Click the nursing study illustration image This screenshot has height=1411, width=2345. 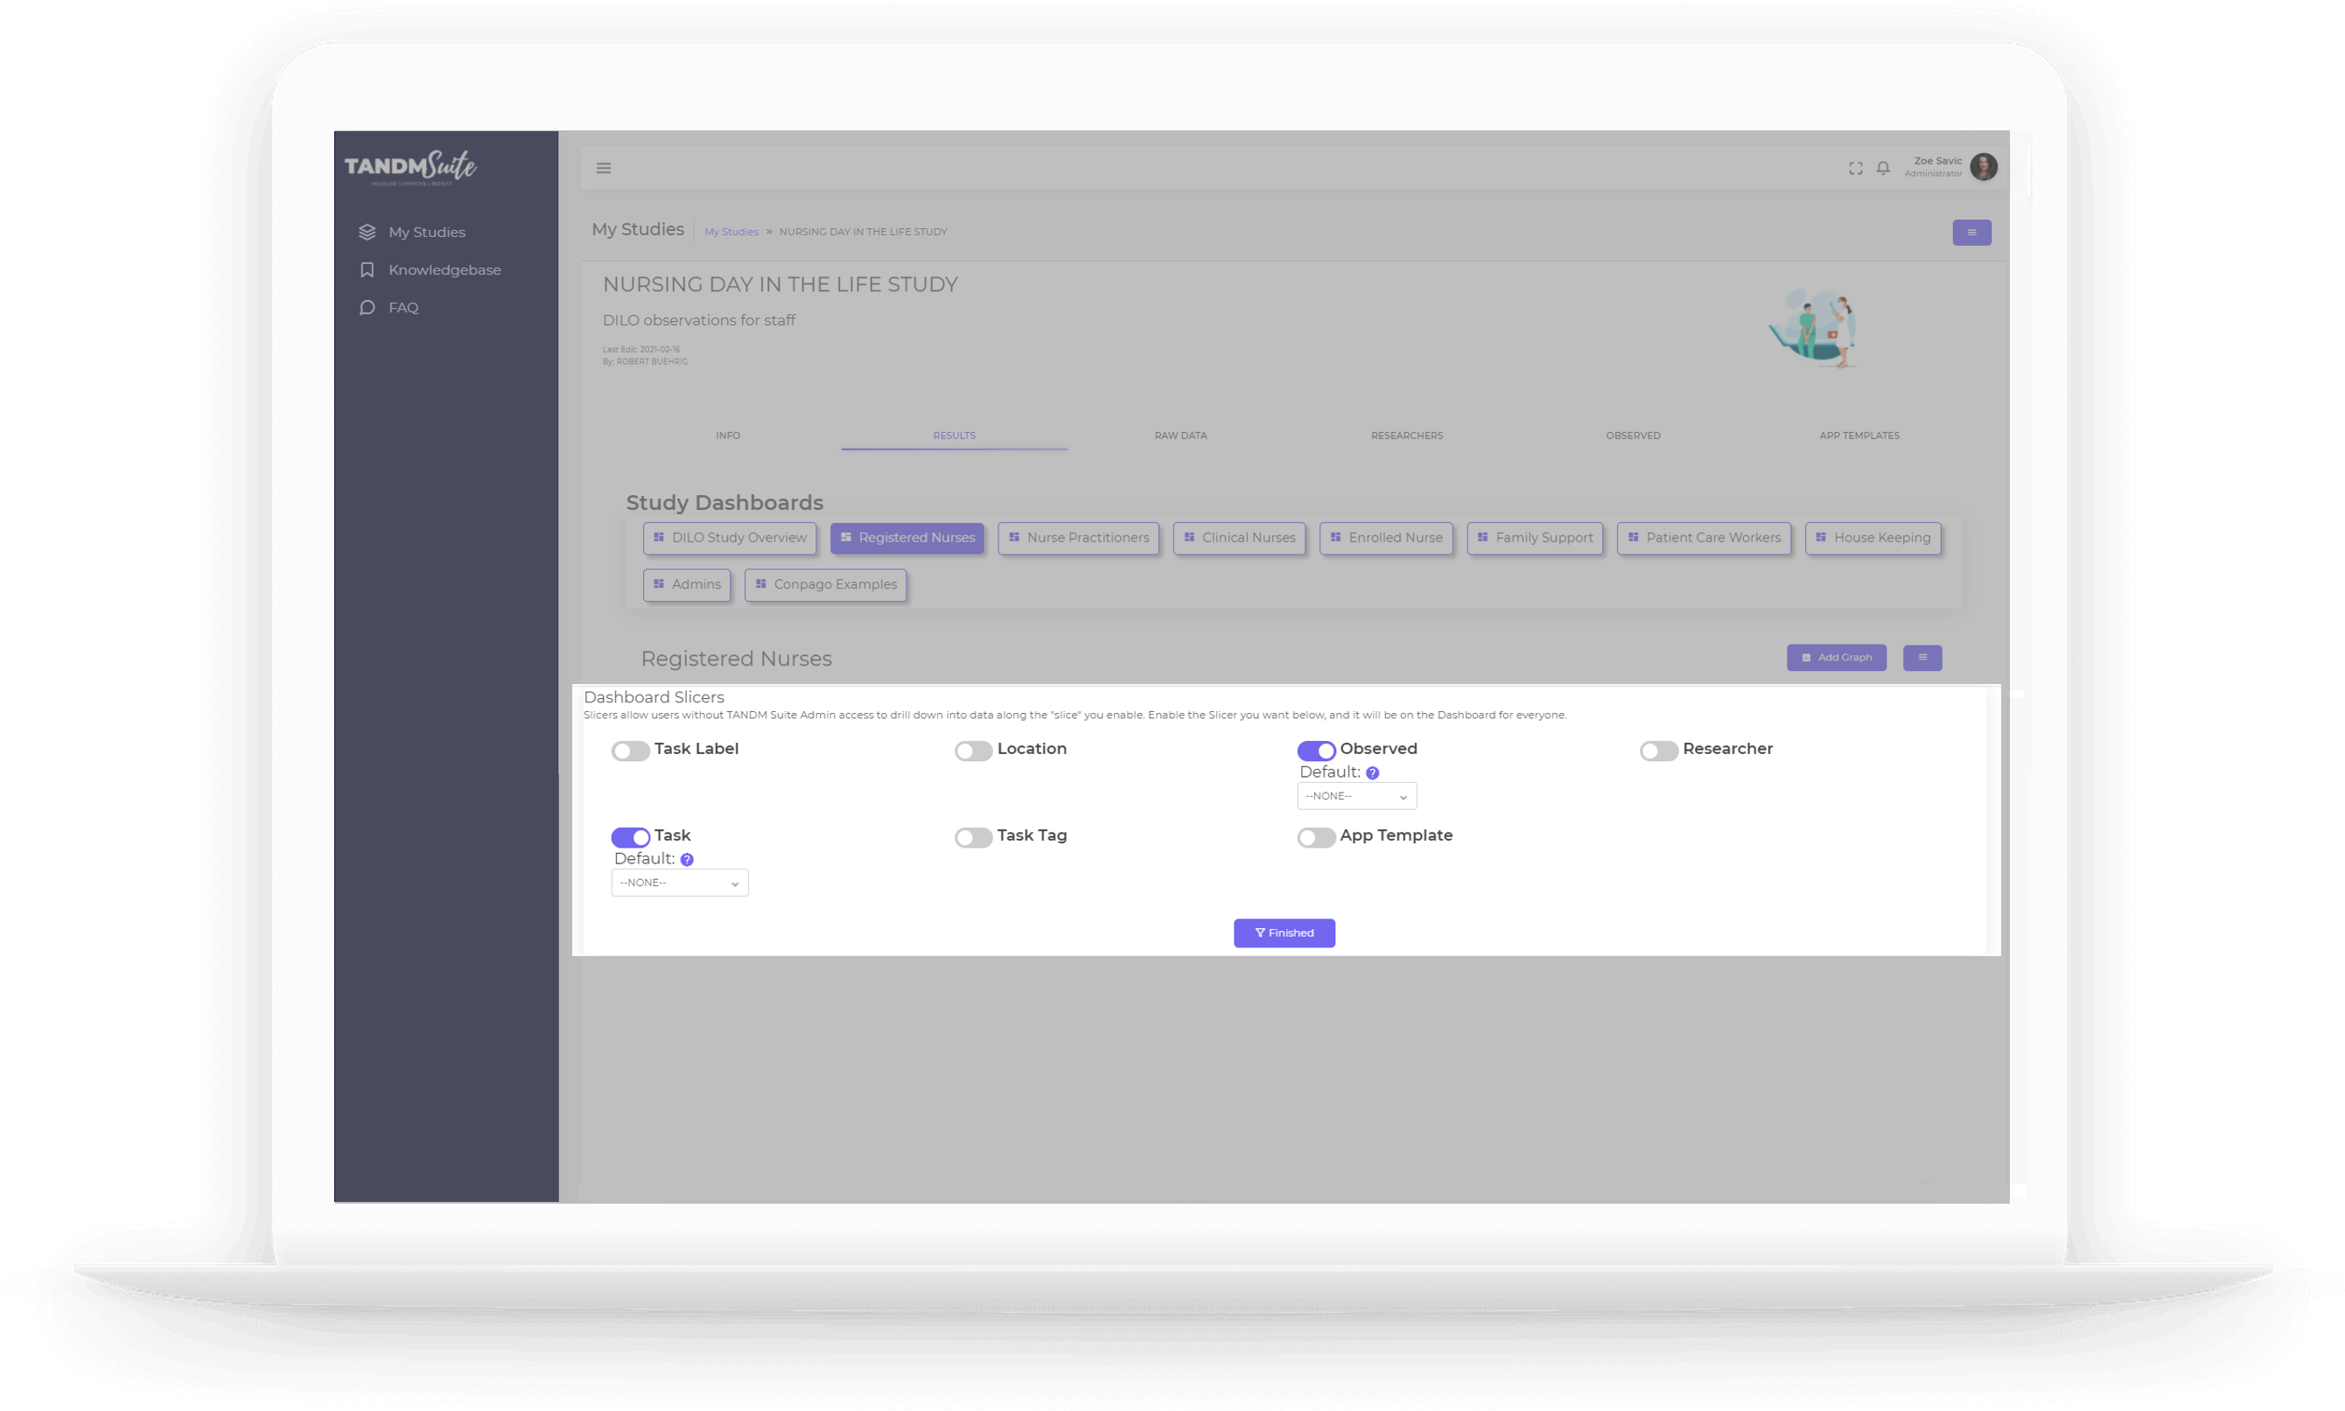[1813, 329]
